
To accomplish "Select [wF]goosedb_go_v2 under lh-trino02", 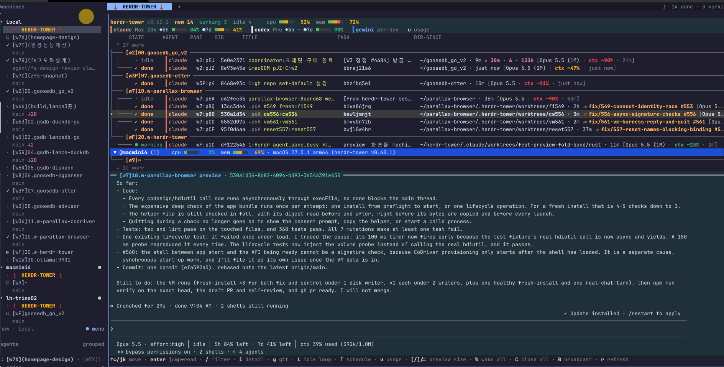I will [x=38, y=313].
